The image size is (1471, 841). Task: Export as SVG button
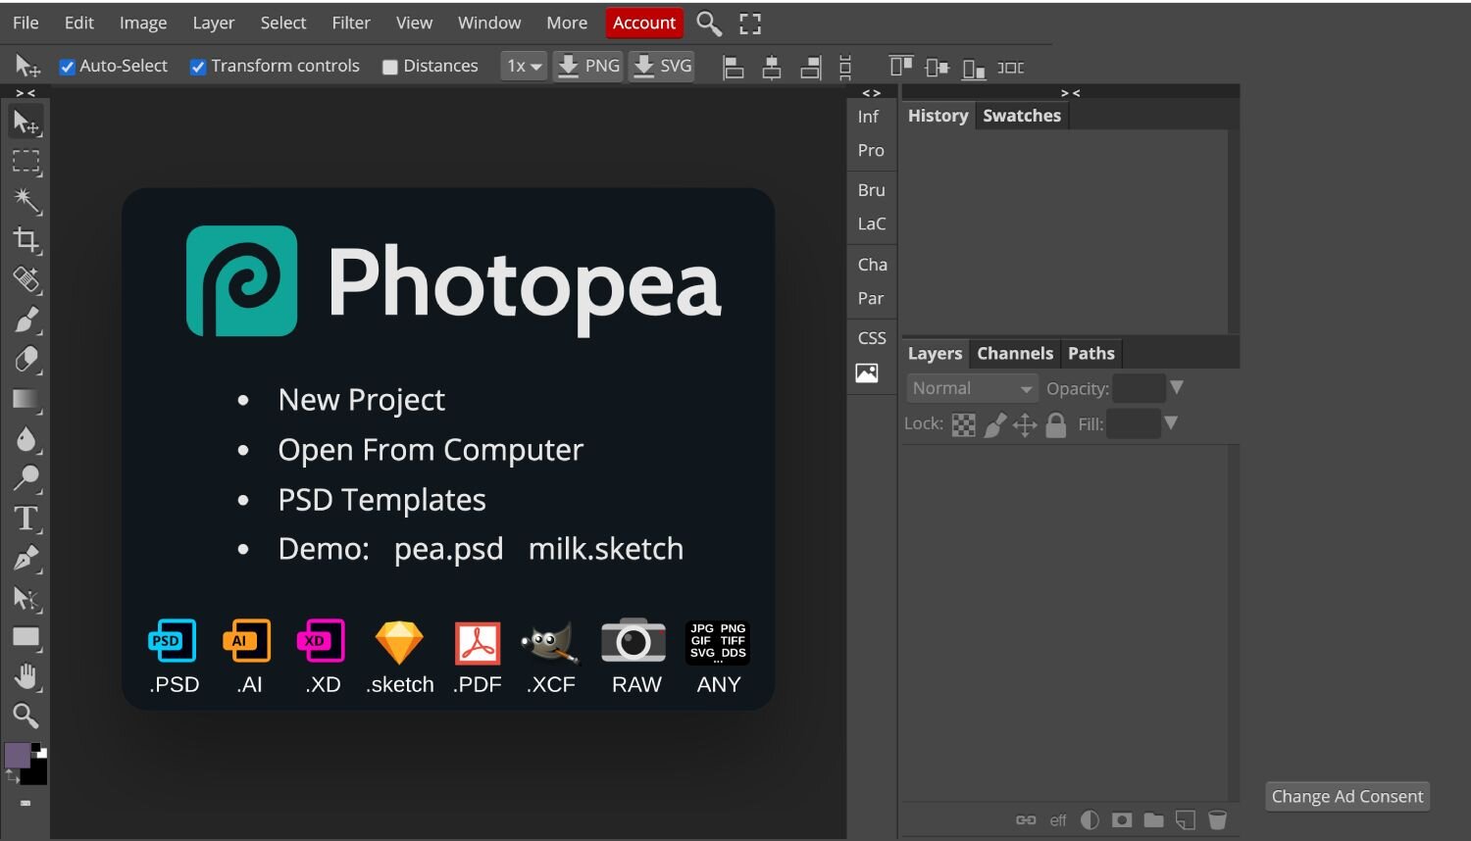click(662, 66)
